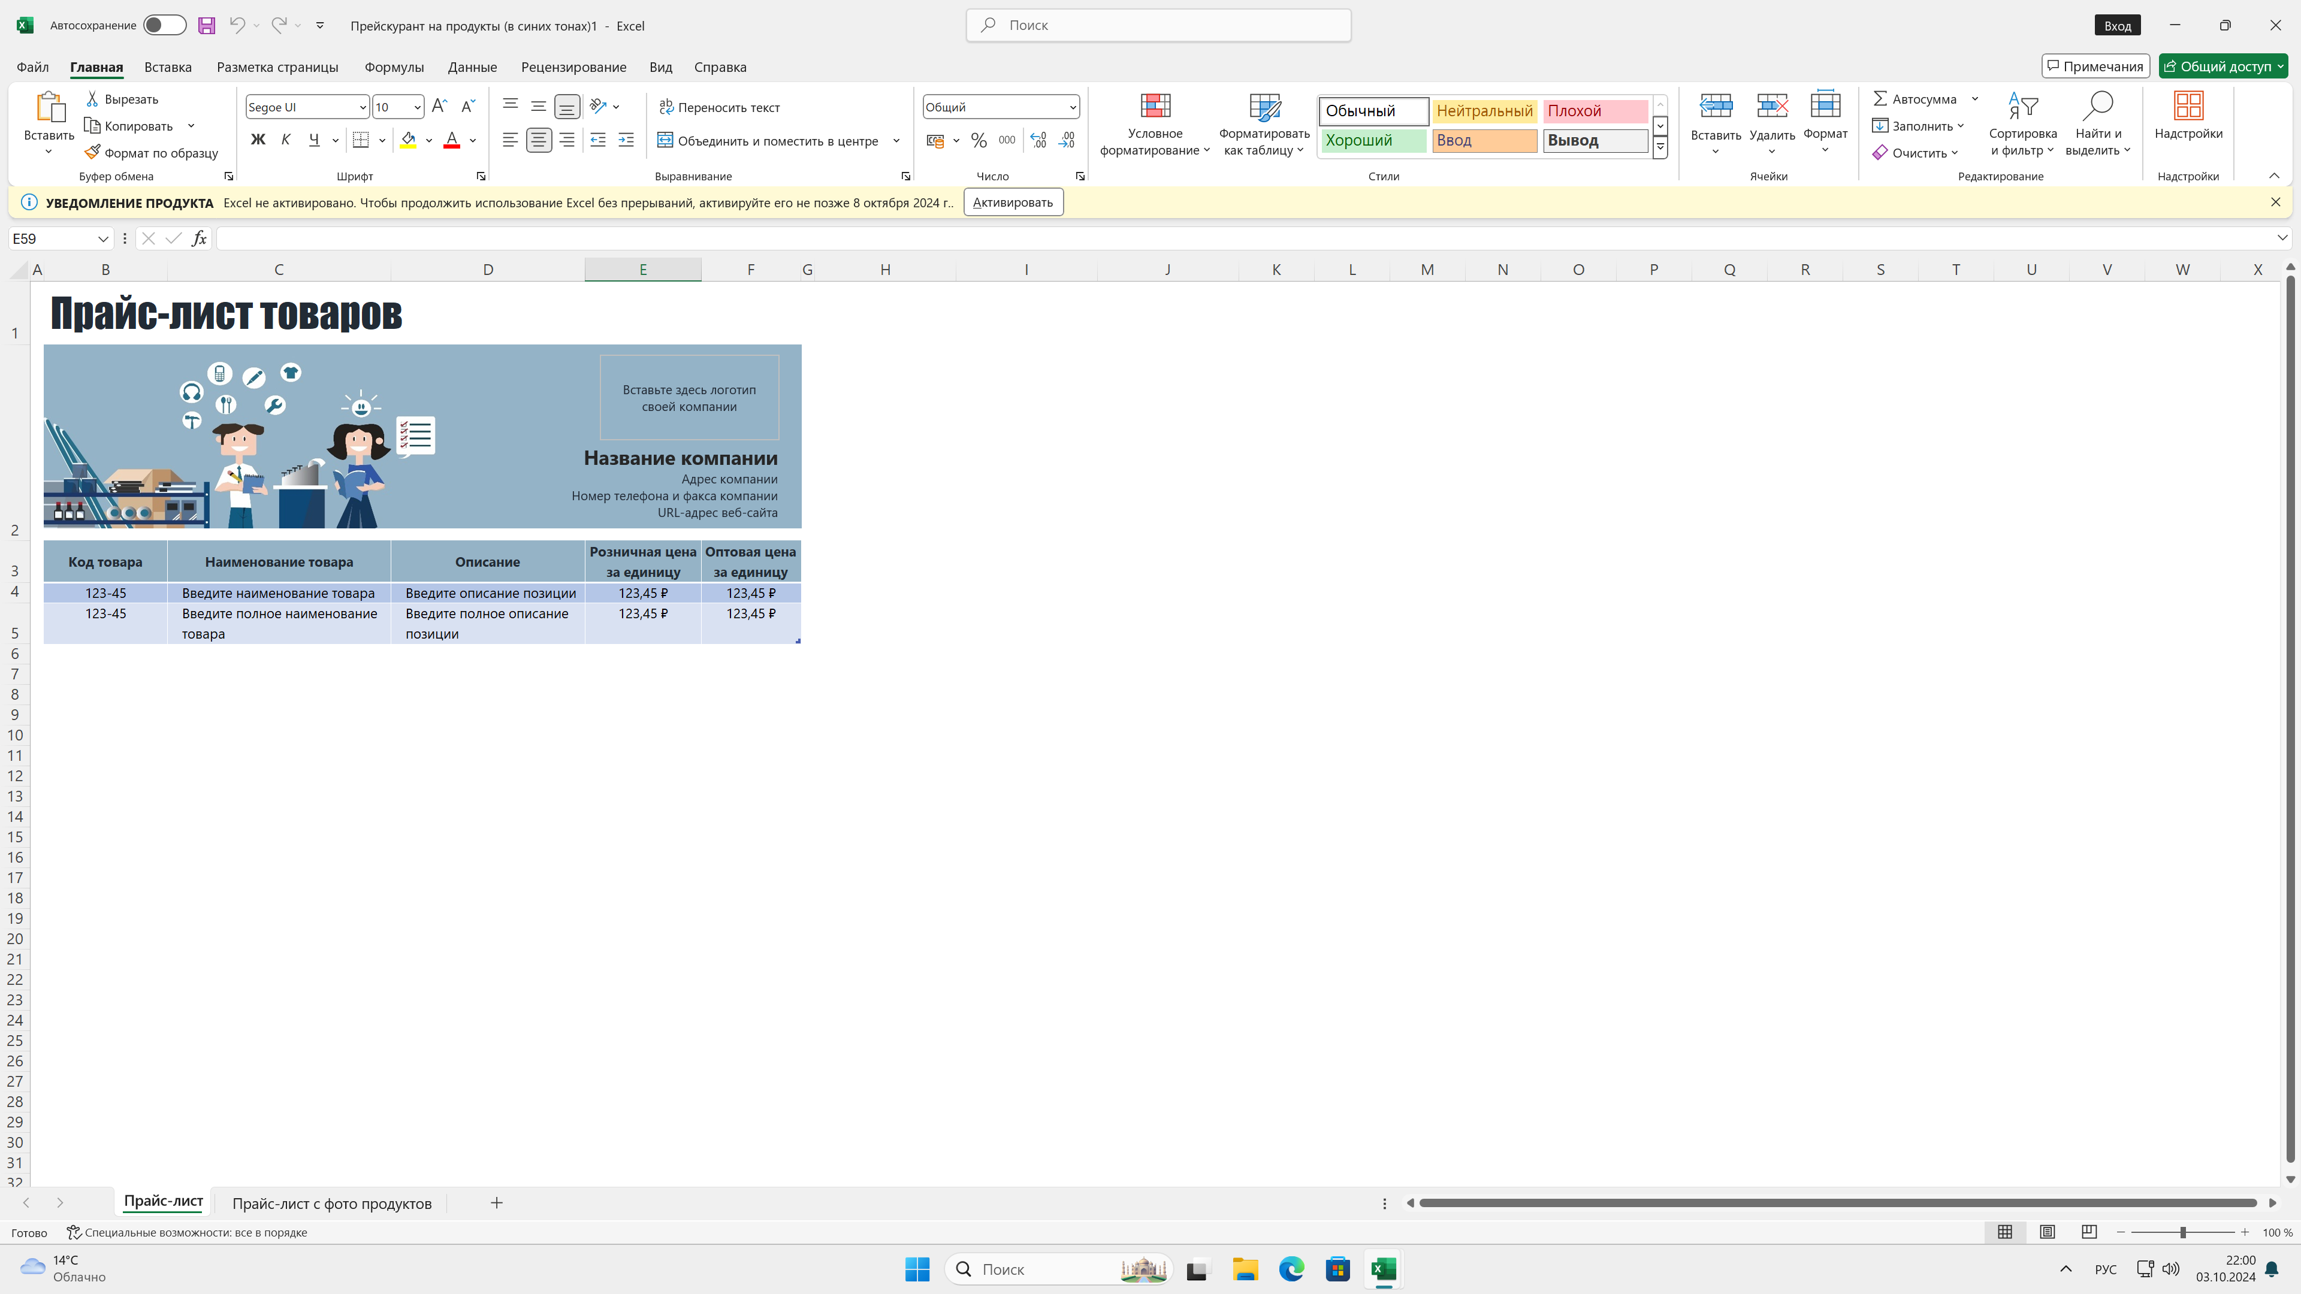The height and width of the screenshot is (1294, 2301).
Task: Switch to the Формулы ribbon tab
Action: coord(394,67)
